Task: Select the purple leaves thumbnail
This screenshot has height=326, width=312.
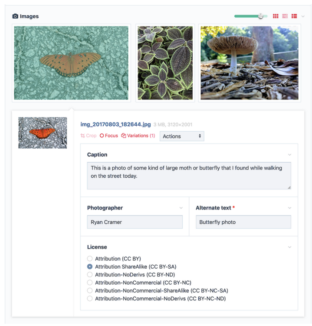Action: (165, 63)
